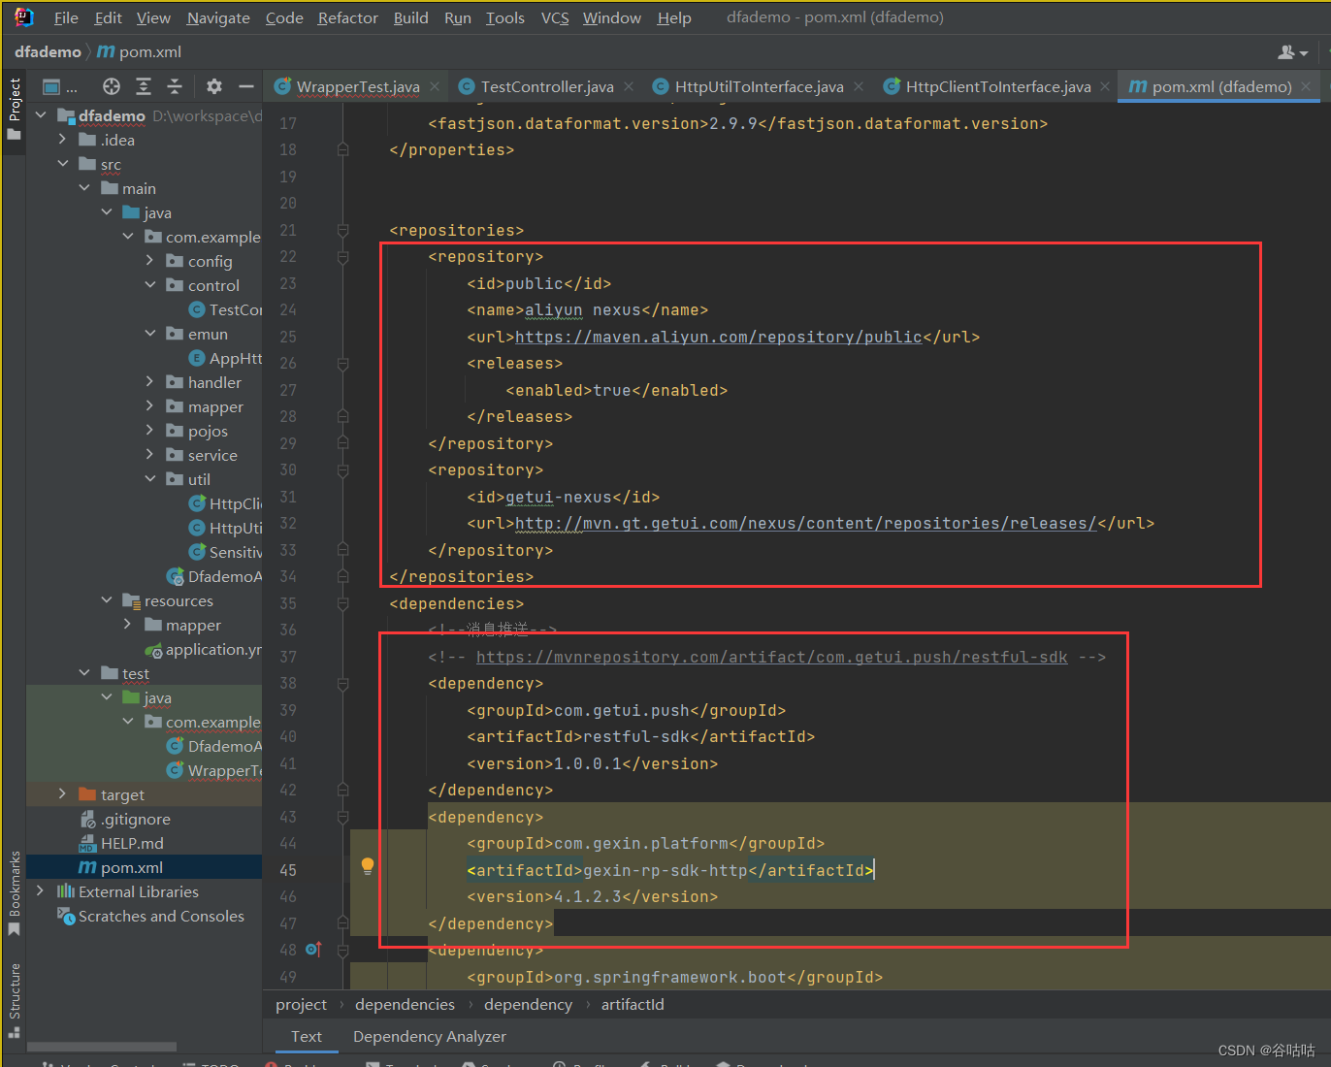Open the Project view selector dropdown

59,86
